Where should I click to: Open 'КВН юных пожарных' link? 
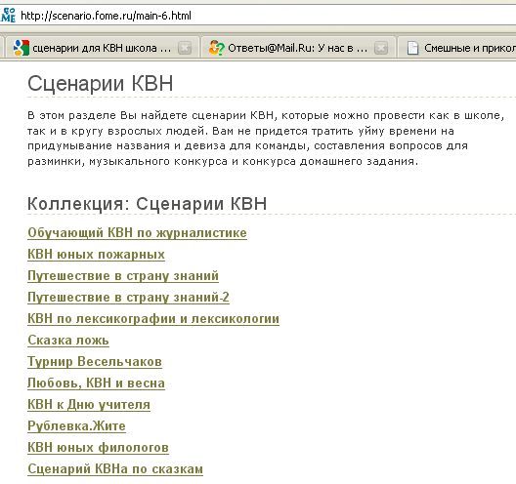[96, 255]
